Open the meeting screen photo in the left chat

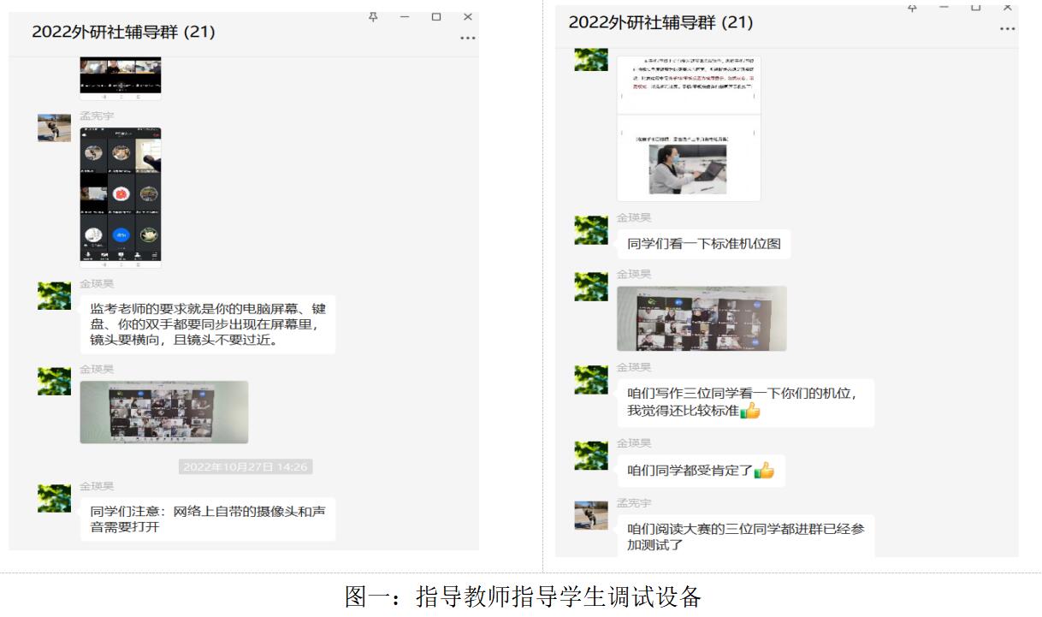coord(163,412)
